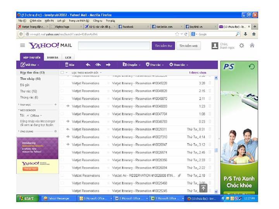Expand the Ứng dụng section
The height and width of the screenshot is (209, 279).
point(19,131)
